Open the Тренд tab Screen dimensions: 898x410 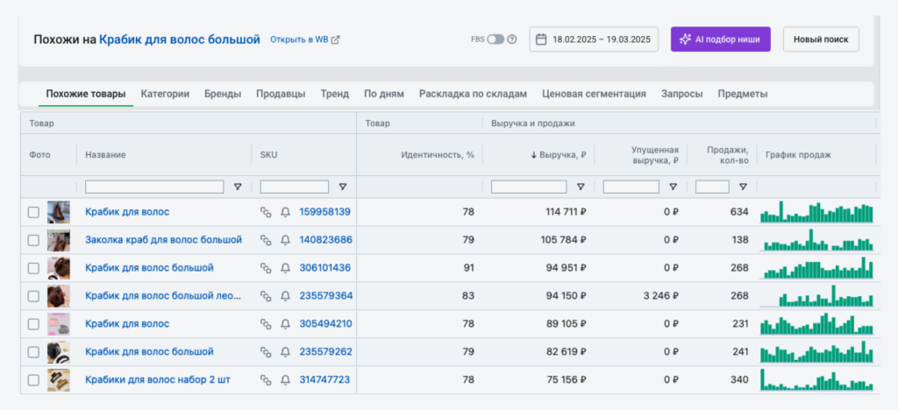[335, 94]
